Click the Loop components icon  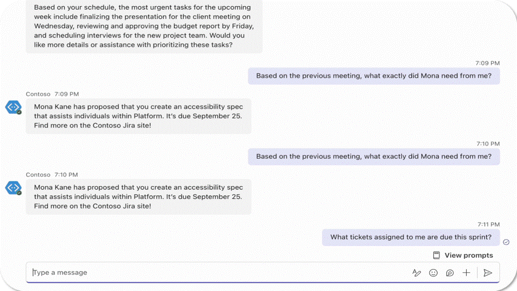(x=450, y=273)
